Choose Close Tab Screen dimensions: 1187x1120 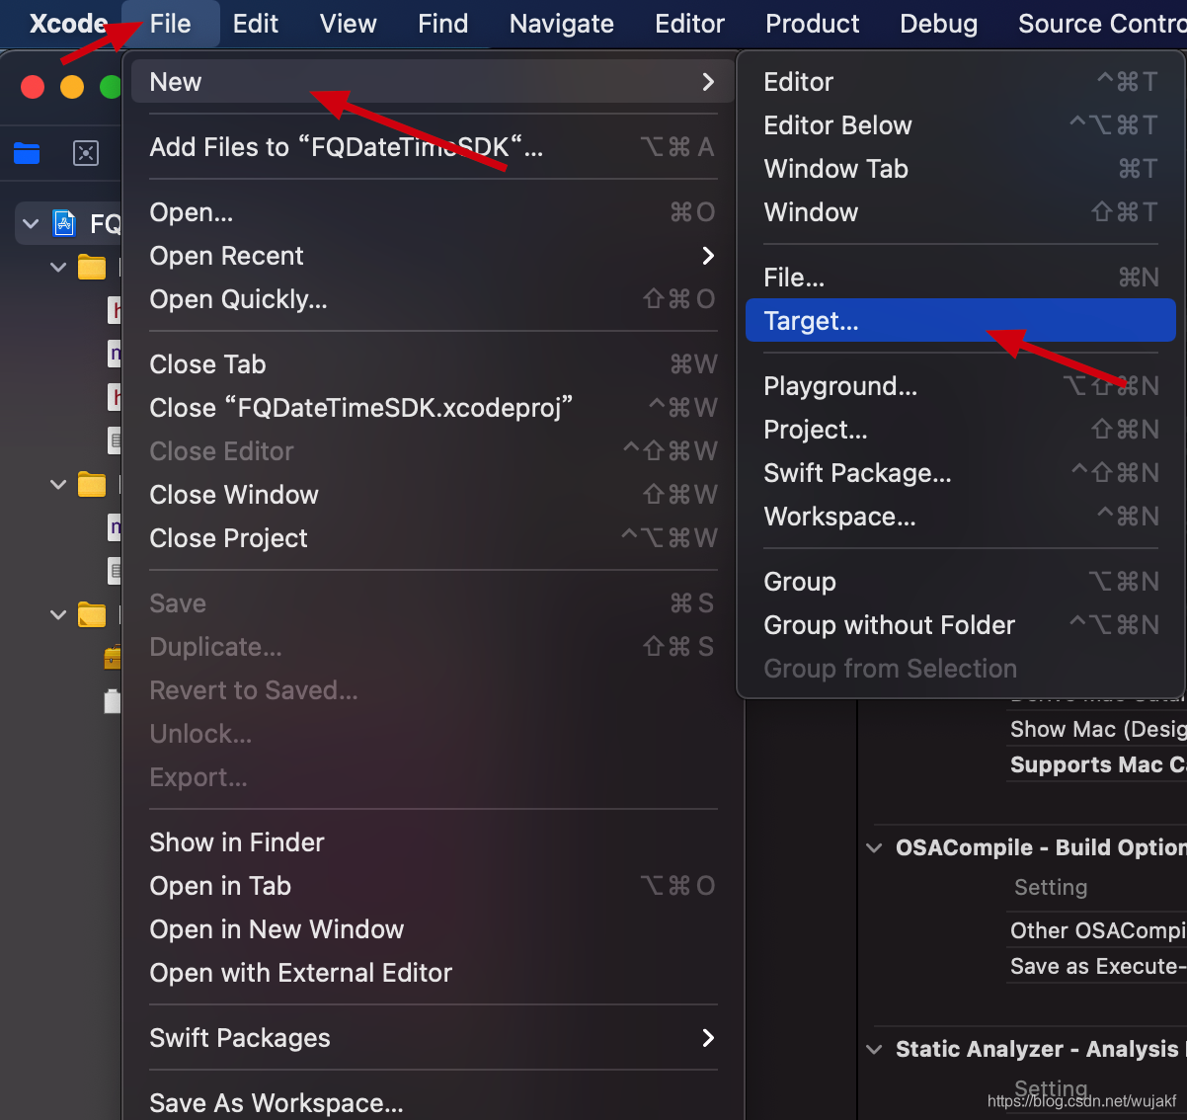(433, 364)
